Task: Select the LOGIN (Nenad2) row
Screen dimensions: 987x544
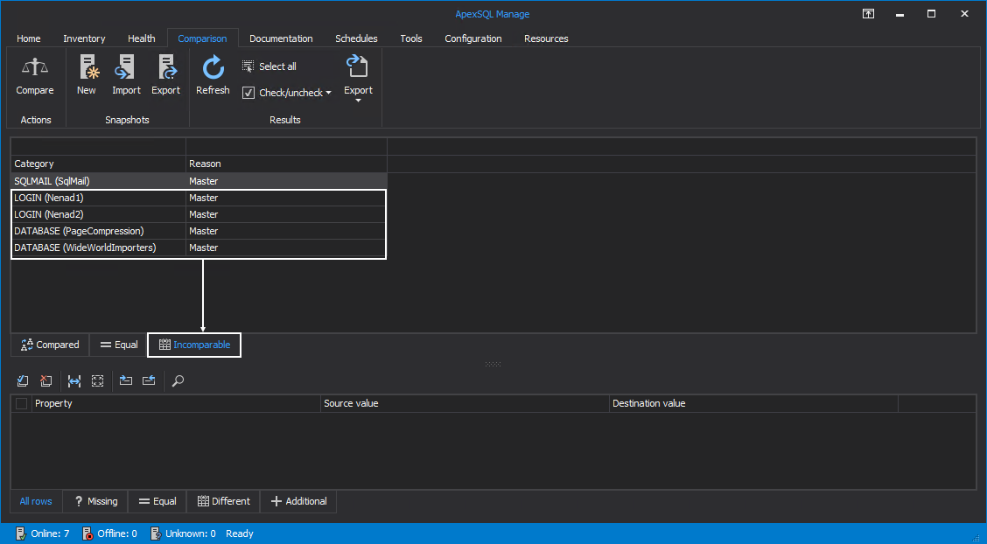Action: (199, 214)
